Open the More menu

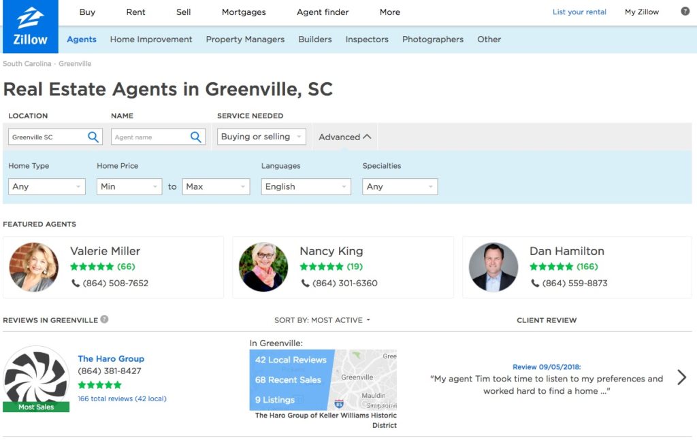pyautogui.click(x=390, y=12)
